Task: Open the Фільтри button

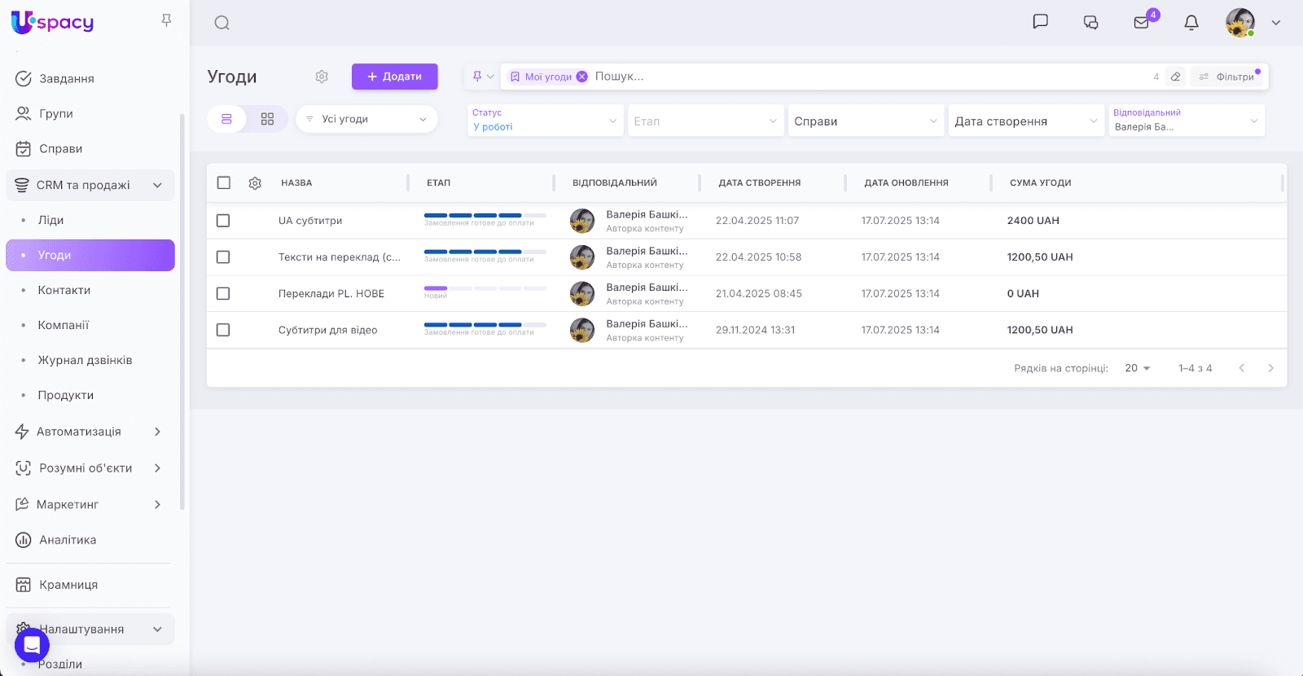Action: [1227, 77]
